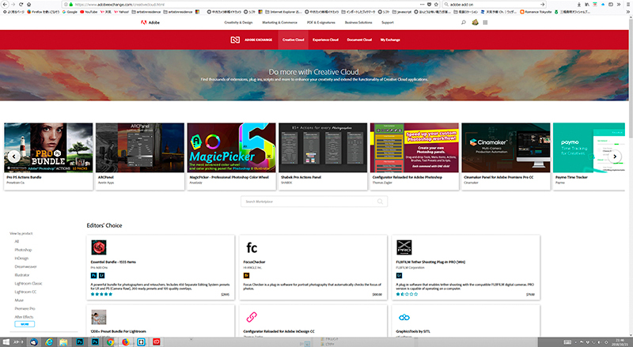This screenshot has width=633, height=347.
Task: Bookmark this page with the star icon
Action: pyautogui.click(x=437, y=5)
